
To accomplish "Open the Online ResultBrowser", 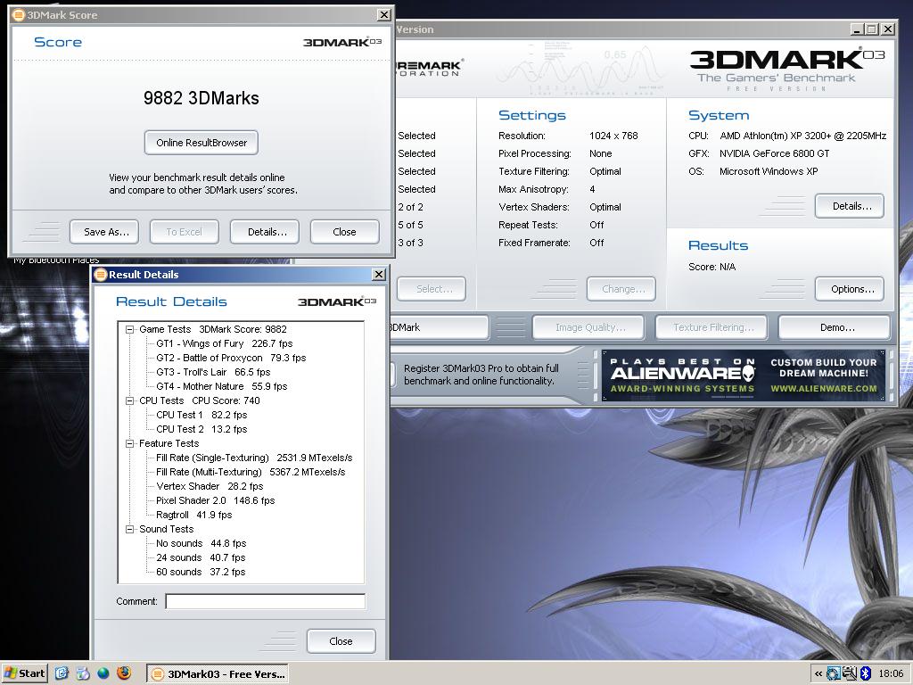I will [x=201, y=143].
